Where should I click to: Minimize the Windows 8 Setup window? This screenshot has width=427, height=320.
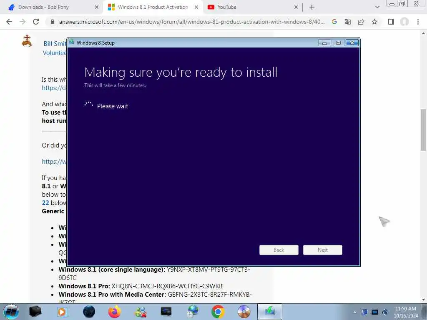pos(324,43)
